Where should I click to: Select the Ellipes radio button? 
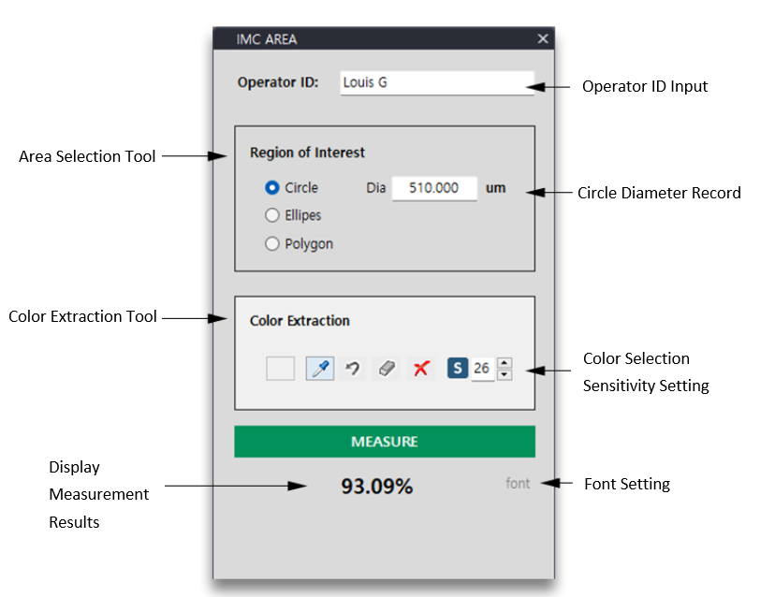point(272,215)
